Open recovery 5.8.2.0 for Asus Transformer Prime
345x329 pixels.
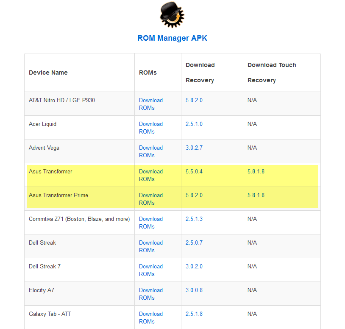click(x=194, y=195)
